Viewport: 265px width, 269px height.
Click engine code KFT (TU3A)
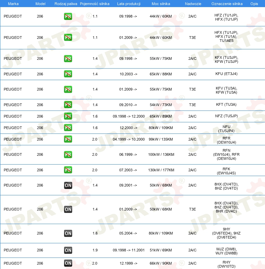226,104
